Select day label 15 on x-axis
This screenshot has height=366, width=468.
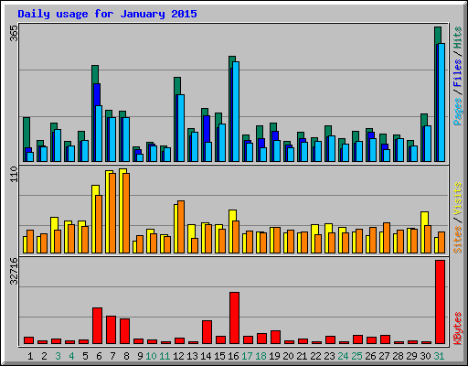(x=219, y=356)
